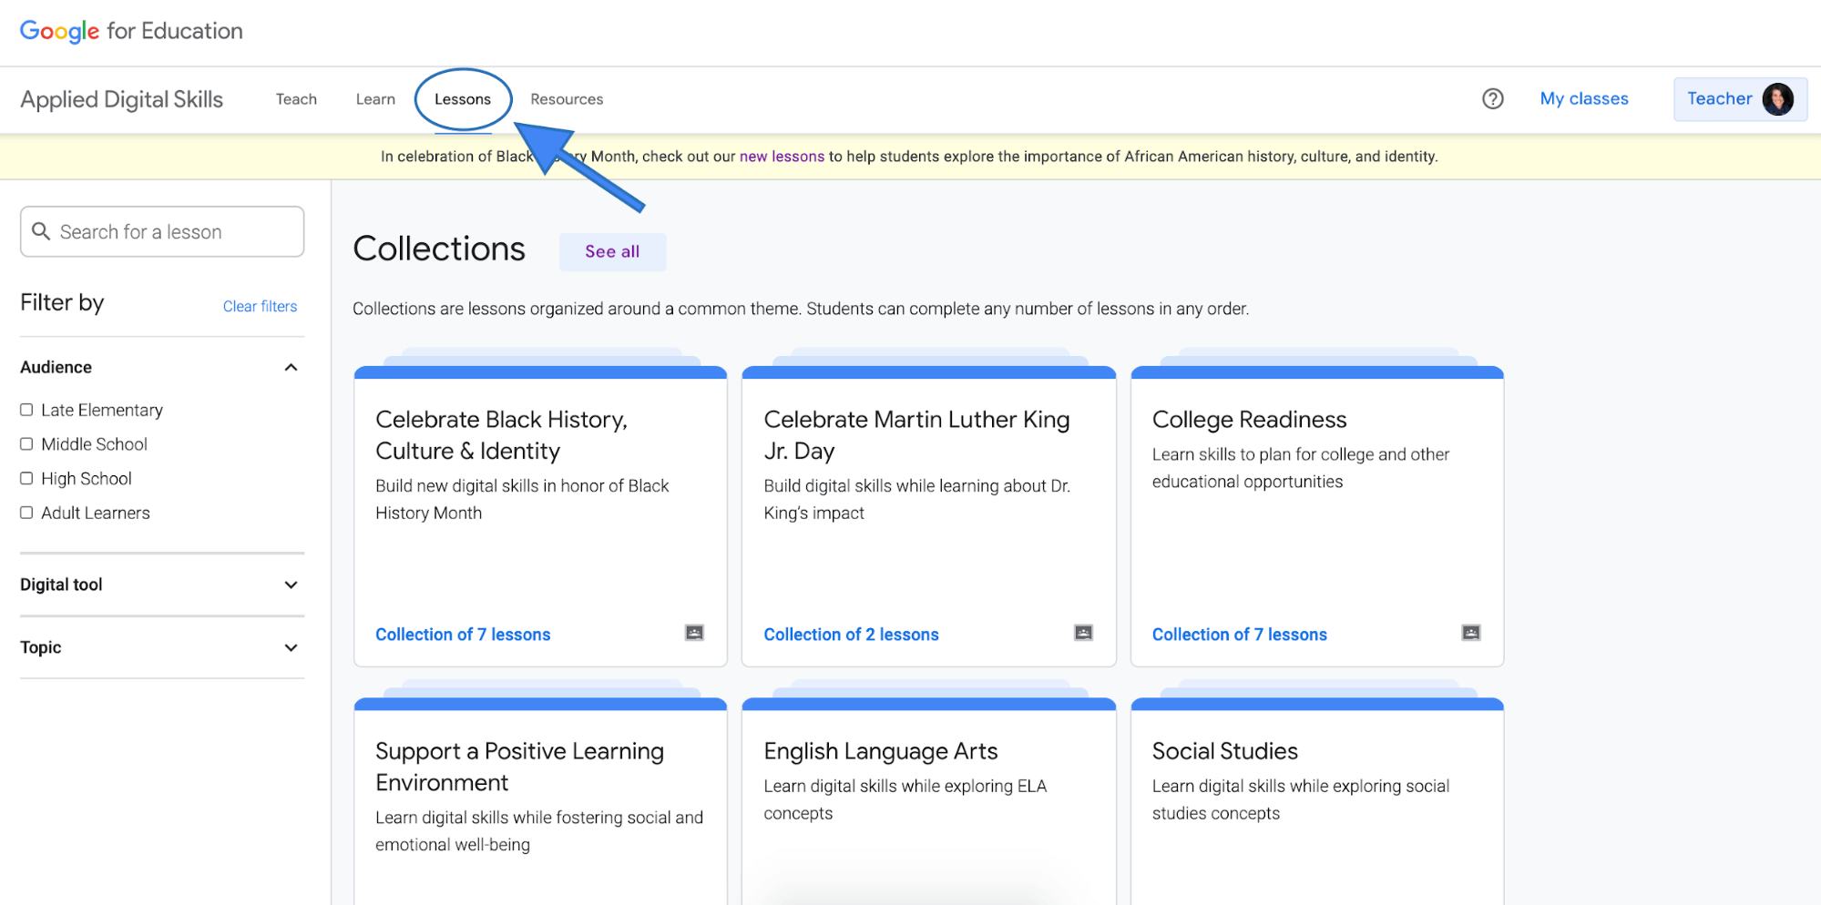Viewport: 1821px width, 905px height.
Task: Click the classroom icon on College Readiness card
Action: point(1471,633)
